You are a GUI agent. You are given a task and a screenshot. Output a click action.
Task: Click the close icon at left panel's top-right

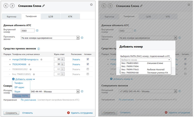(x=92, y=5)
